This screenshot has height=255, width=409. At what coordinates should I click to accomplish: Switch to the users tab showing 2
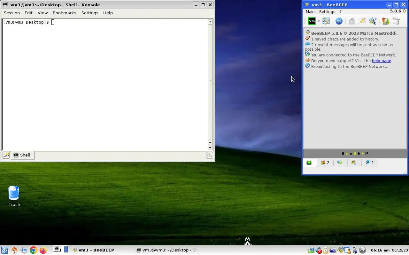[x=325, y=163]
